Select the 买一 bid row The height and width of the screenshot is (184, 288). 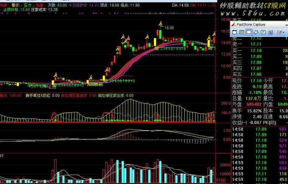(259, 51)
